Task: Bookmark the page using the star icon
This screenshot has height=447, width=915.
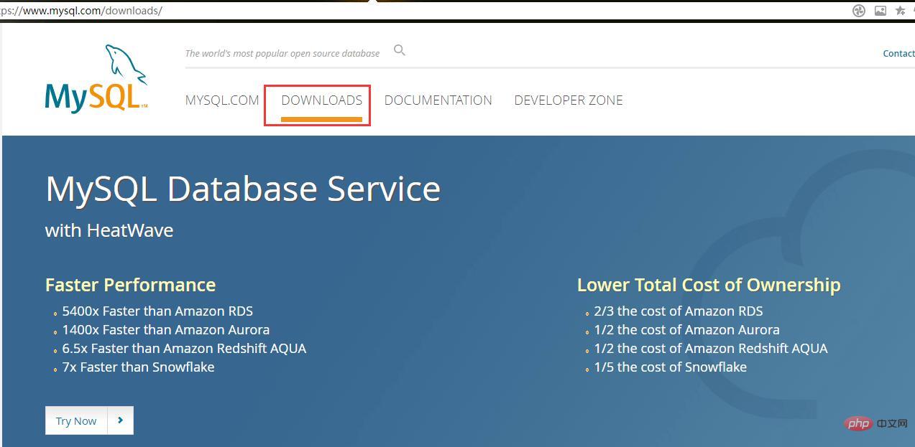Action: click(901, 11)
